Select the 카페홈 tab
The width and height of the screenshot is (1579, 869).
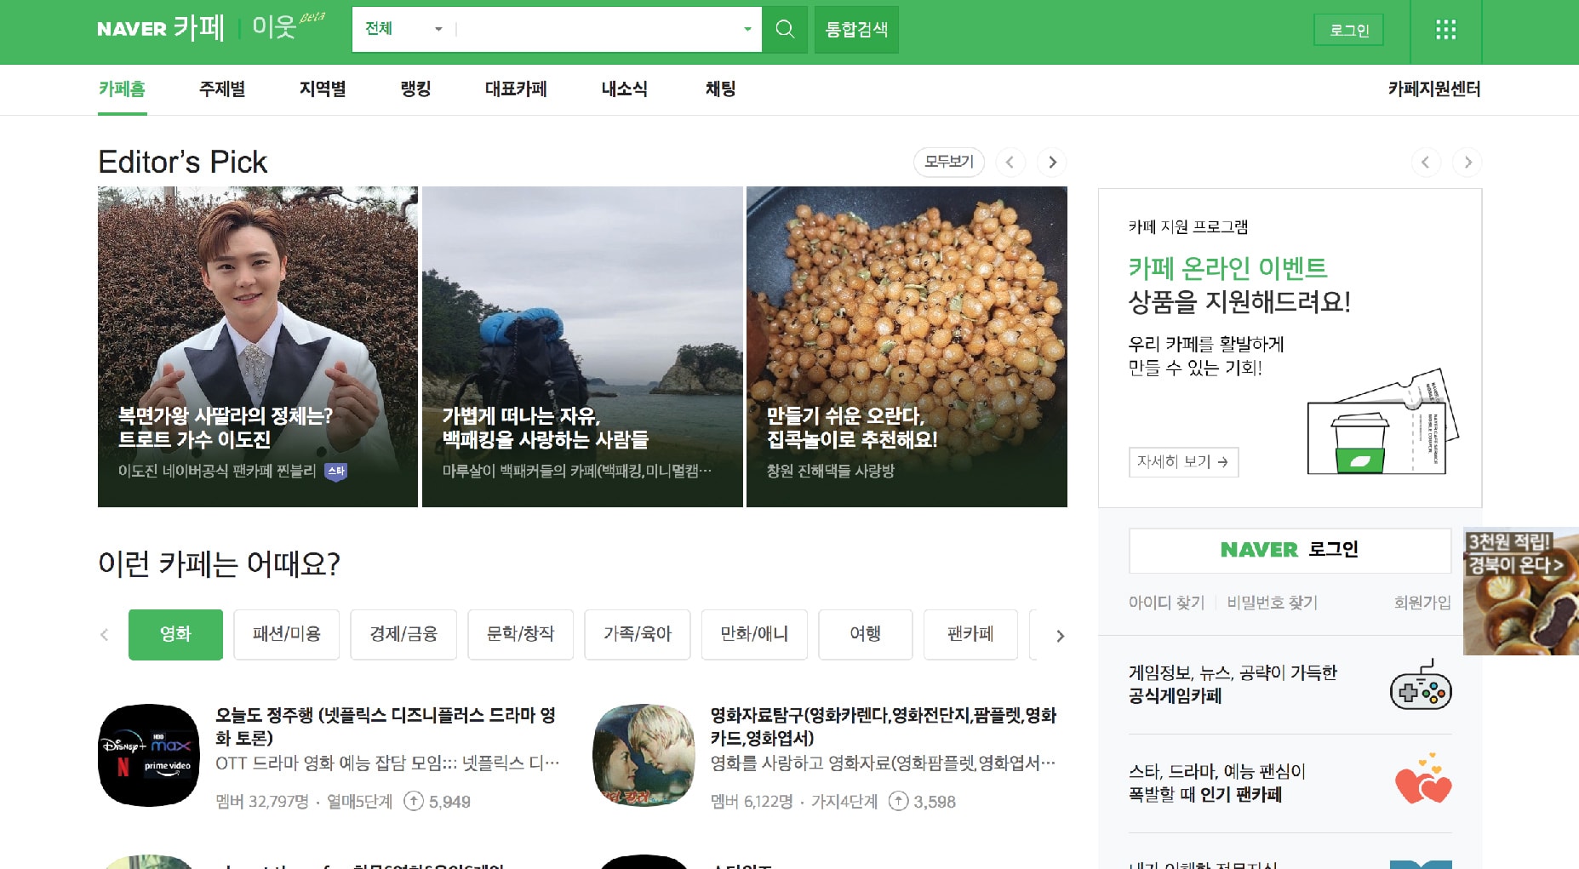pos(122,89)
